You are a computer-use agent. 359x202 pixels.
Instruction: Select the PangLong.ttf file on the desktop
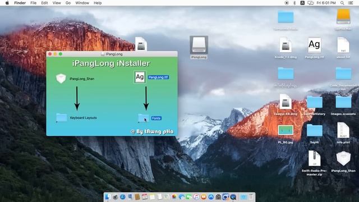point(314,45)
